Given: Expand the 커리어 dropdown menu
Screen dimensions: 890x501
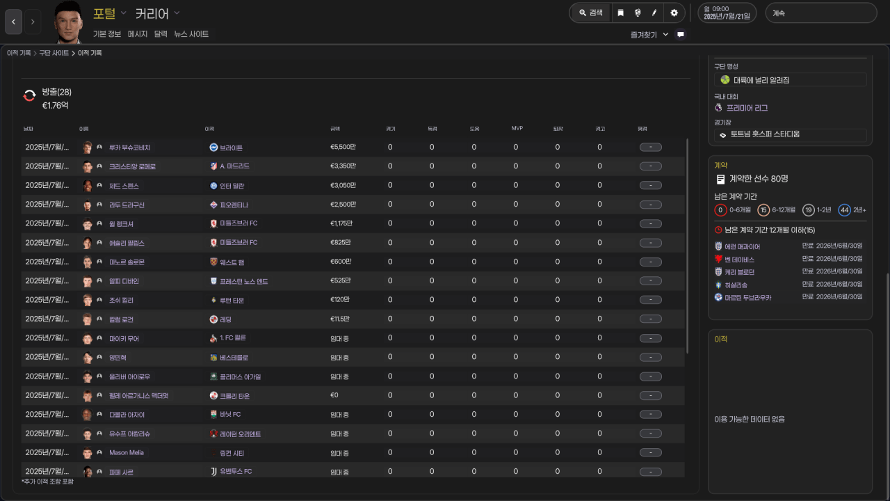Looking at the screenshot, I should tap(177, 13).
